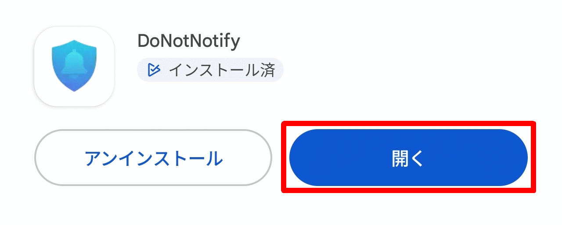Hit the blue pill-shaped open button
Image resolution: width=562 pixels, height=225 pixels.
tap(408, 158)
